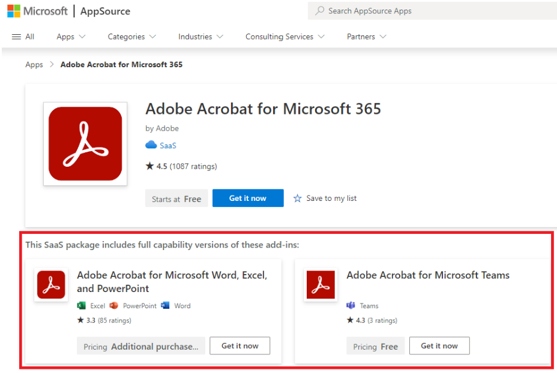This screenshot has height=373, width=557.
Task: Click the Excel product icon
Action: click(x=82, y=306)
